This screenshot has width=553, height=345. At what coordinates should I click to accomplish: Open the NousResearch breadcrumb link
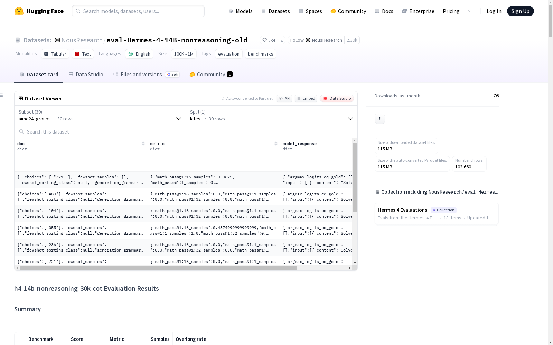tap(82, 40)
